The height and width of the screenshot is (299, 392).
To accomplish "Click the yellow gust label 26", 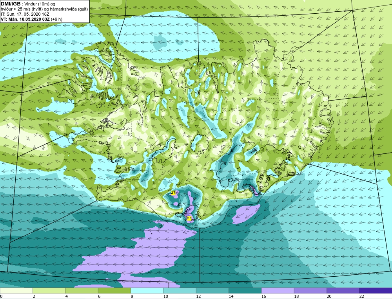I will click(x=189, y=218).
